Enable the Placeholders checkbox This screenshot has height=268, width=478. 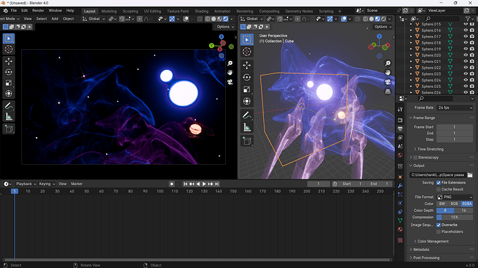coord(439,232)
